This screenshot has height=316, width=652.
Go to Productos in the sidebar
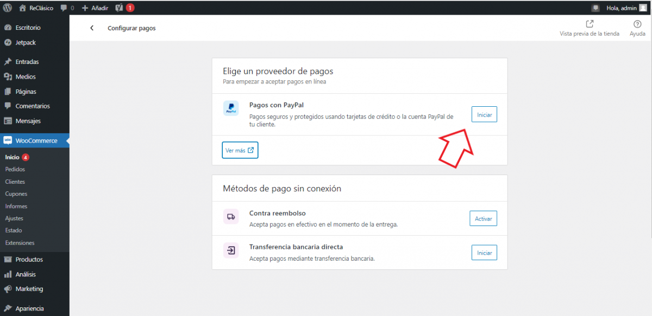(x=29, y=259)
